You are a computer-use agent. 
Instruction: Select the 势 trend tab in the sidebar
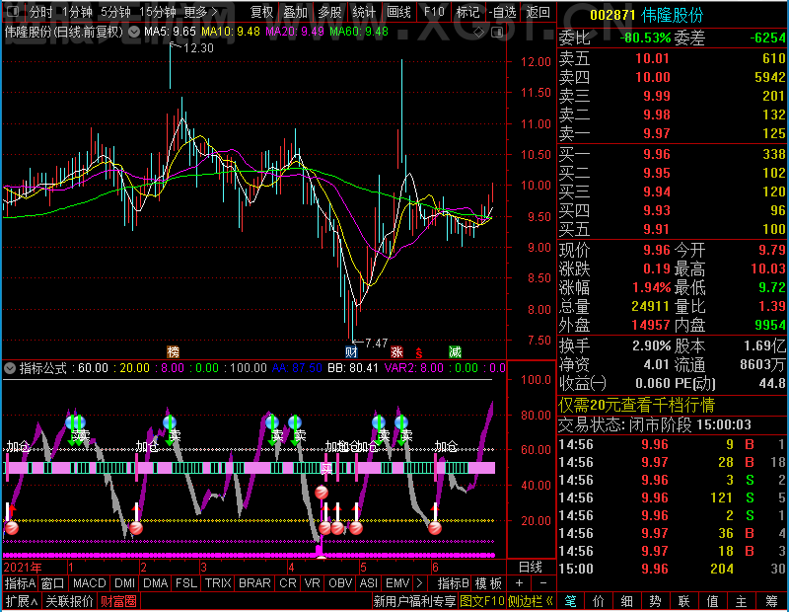point(655,601)
